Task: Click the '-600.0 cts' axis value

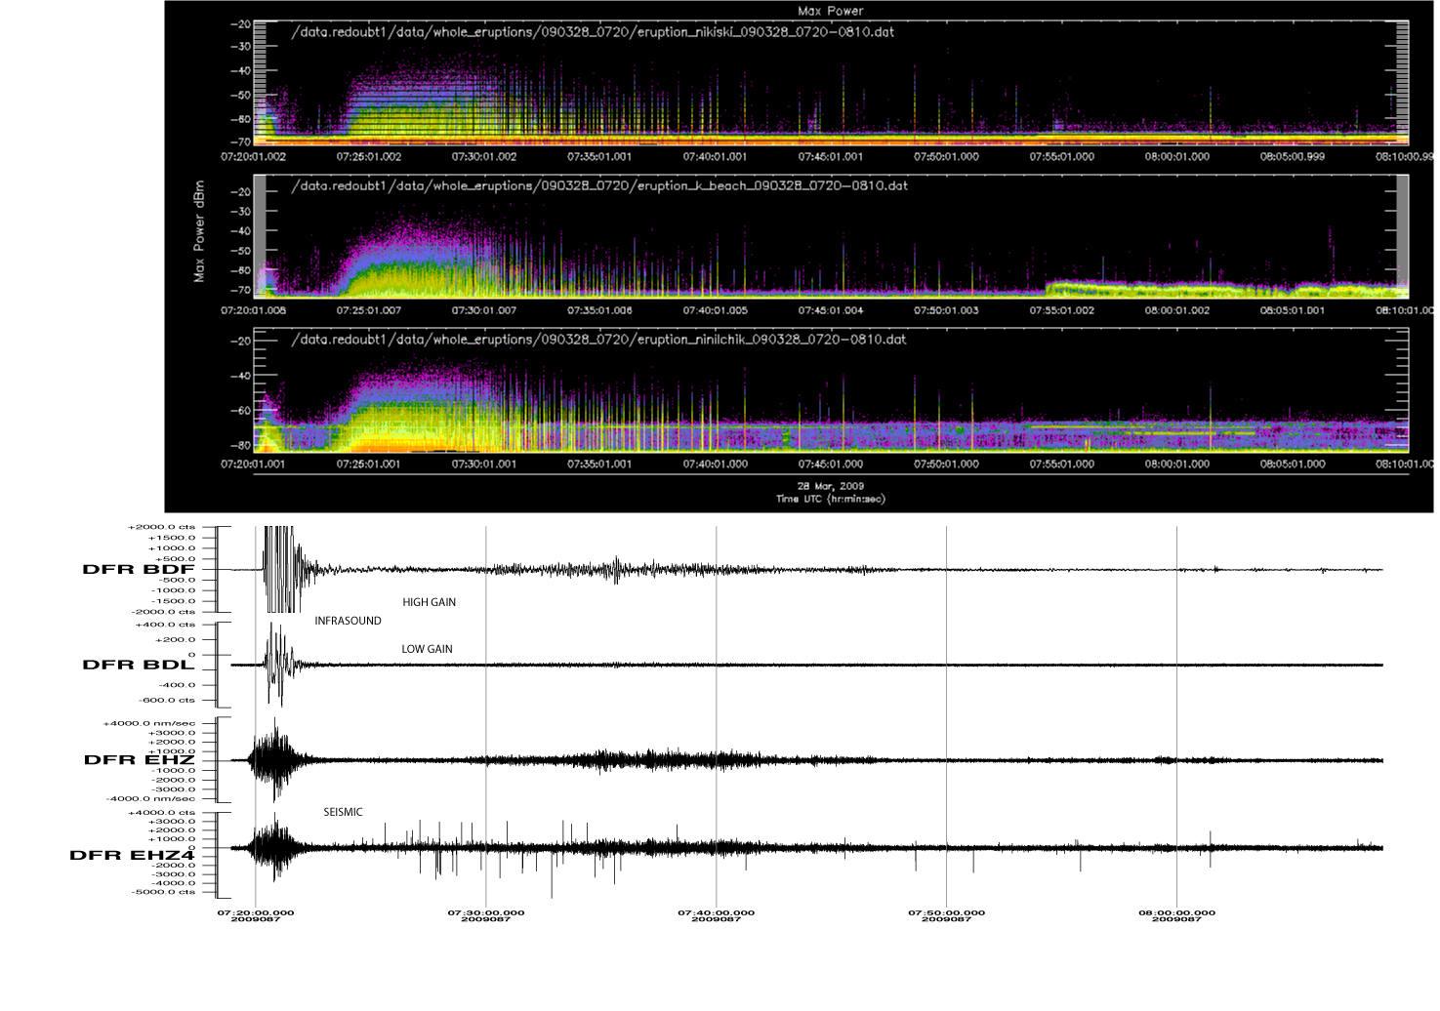Action: (x=166, y=700)
